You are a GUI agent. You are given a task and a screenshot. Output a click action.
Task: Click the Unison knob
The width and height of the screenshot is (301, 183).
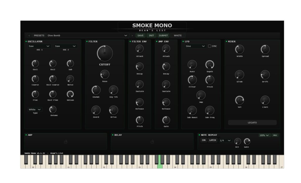[x=70, y=94]
